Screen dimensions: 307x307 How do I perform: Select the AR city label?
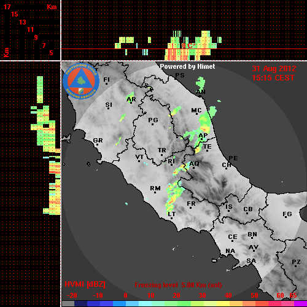pos(131,99)
